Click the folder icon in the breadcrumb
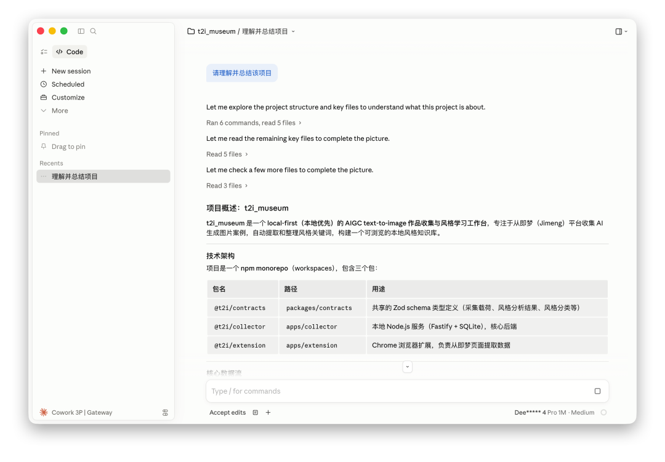 (190, 31)
